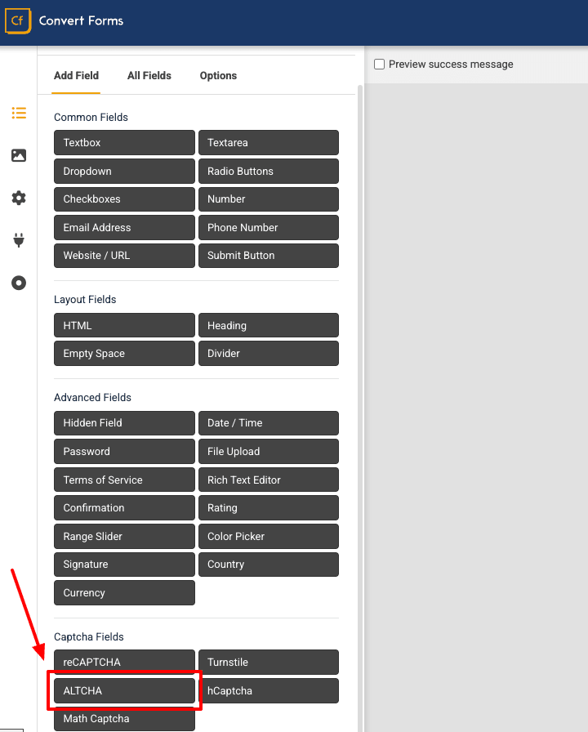This screenshot has height=732, width=588.
Task: Add a Checkboxes field
Action: tap(124, 199)
